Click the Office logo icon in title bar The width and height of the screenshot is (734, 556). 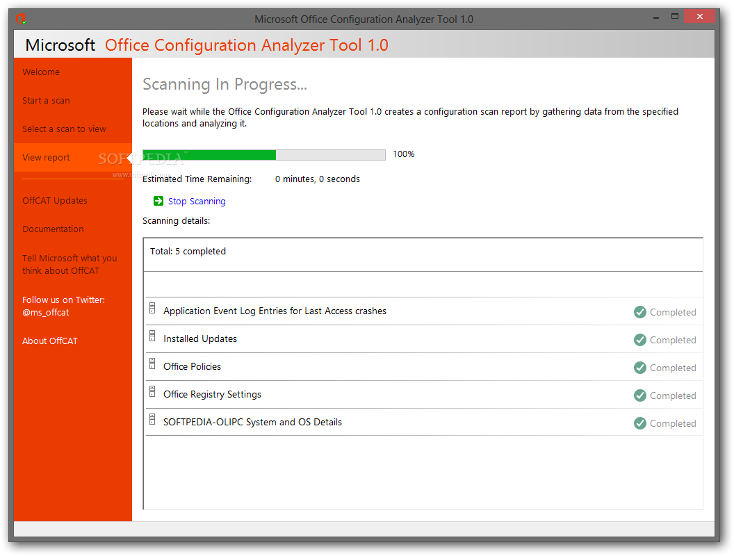click(x=21, y=19)
